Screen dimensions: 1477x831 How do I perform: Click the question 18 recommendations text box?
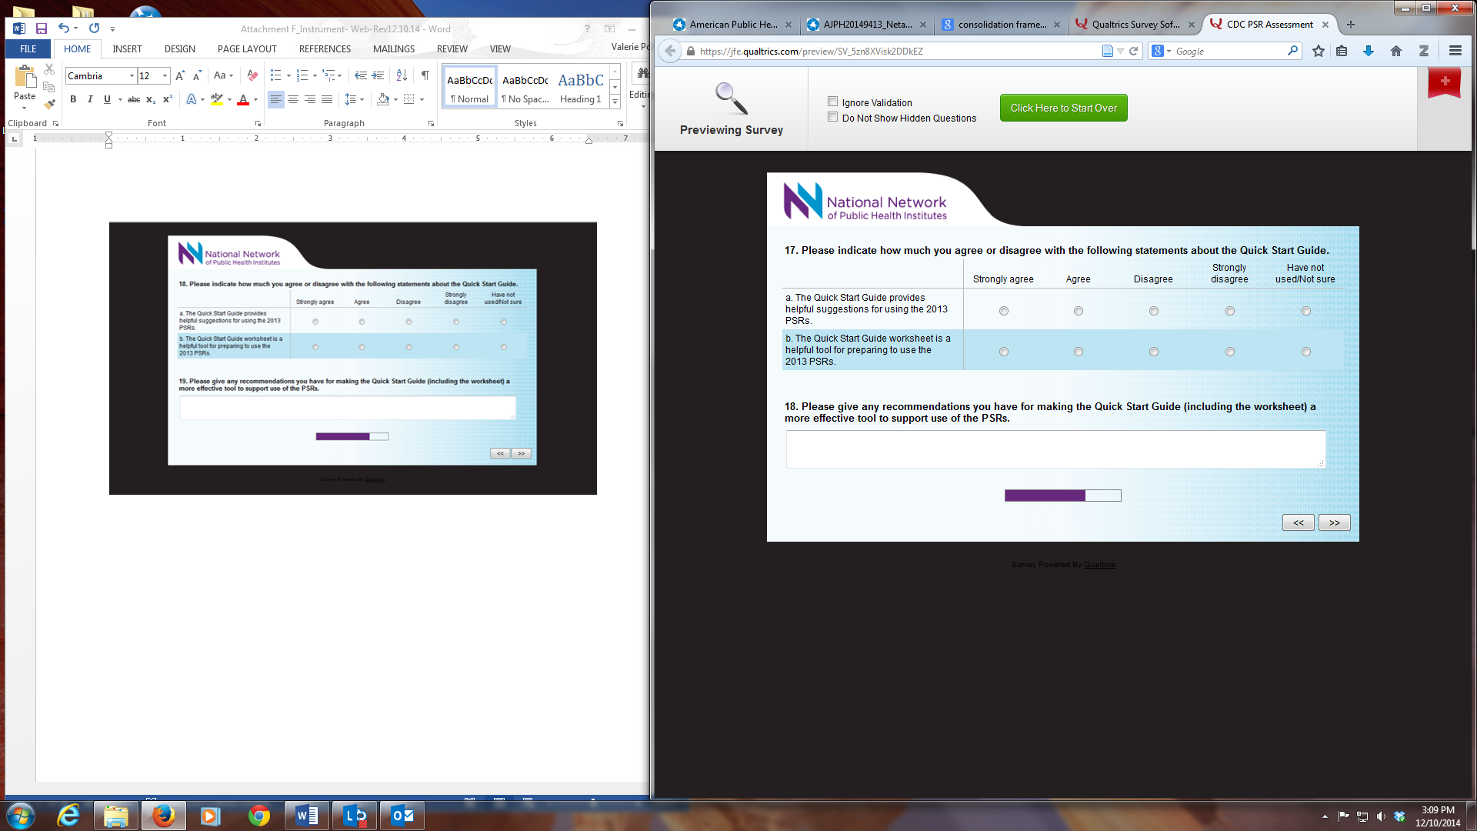pos(1055,449)
